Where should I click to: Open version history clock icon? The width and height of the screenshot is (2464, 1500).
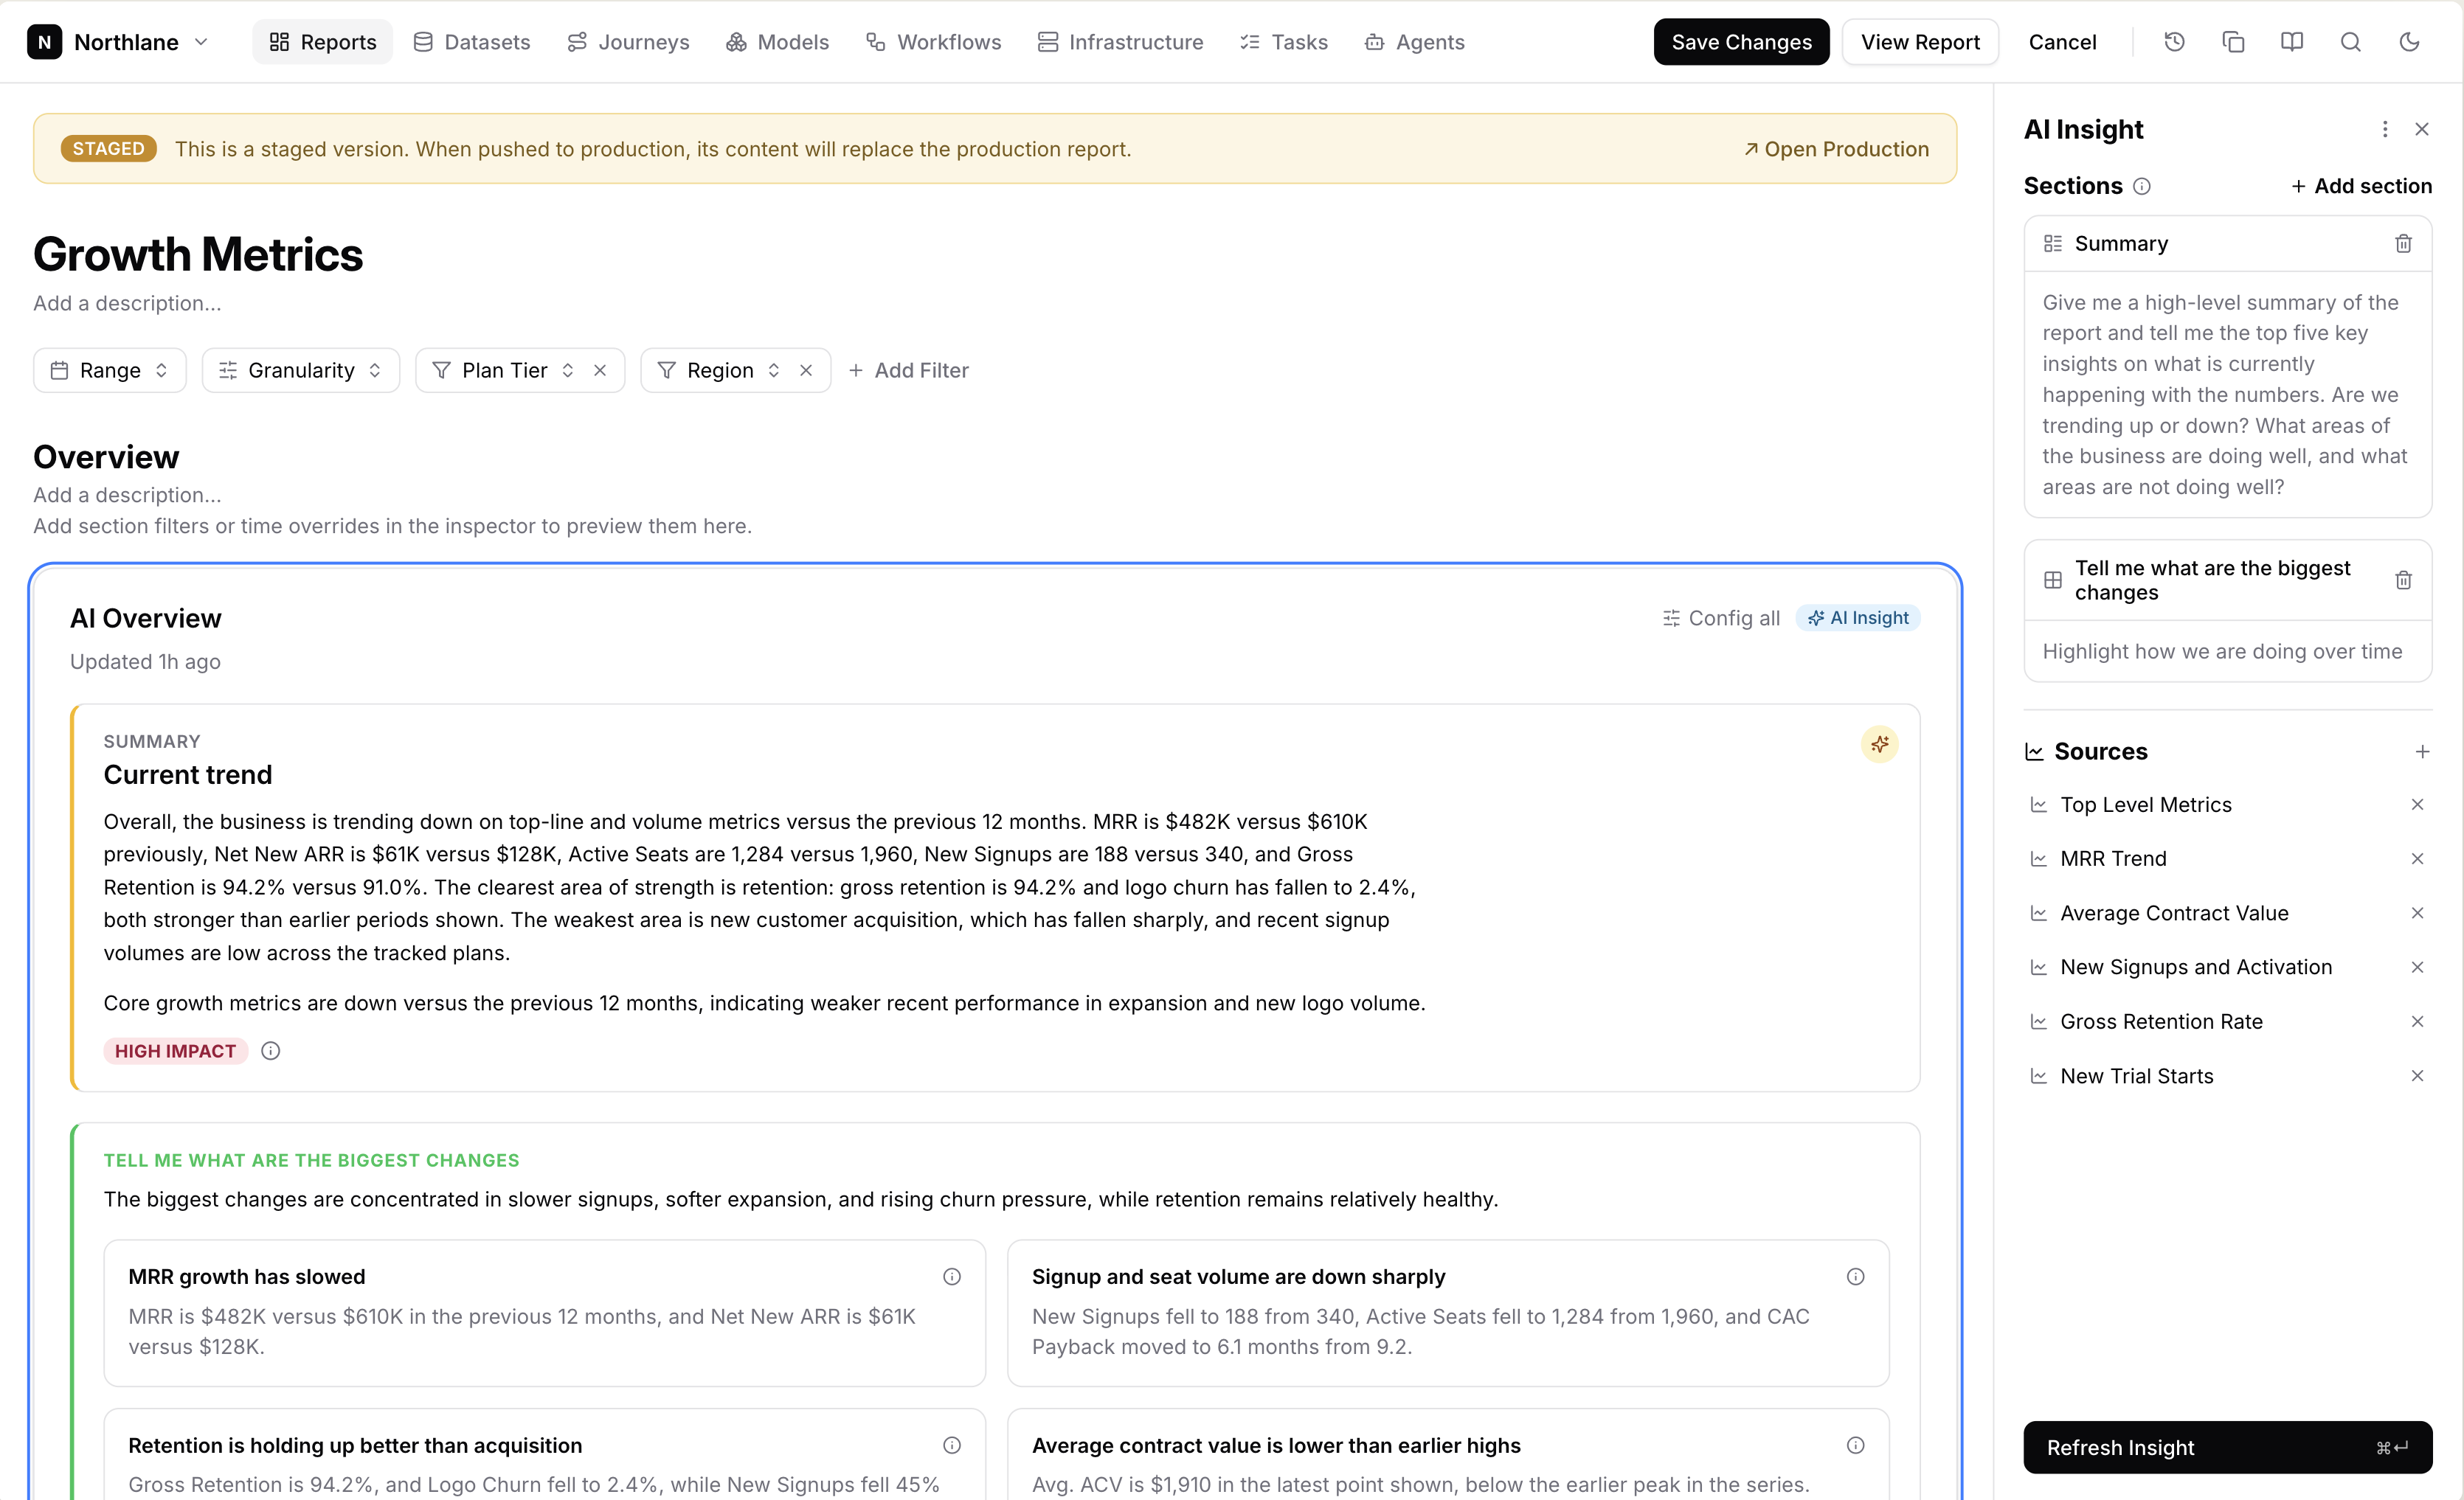(2174, 42)
